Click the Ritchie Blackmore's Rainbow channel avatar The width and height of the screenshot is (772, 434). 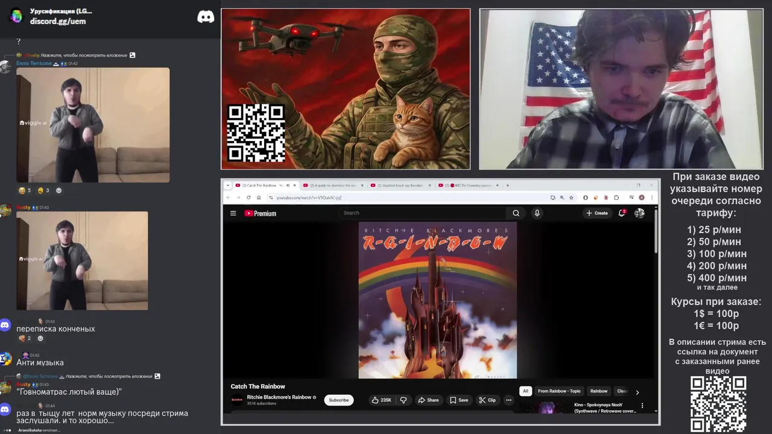coord(237,400)
